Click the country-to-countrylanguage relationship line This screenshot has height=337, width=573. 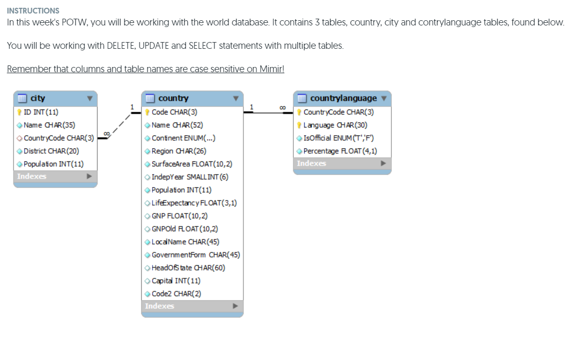268,113
